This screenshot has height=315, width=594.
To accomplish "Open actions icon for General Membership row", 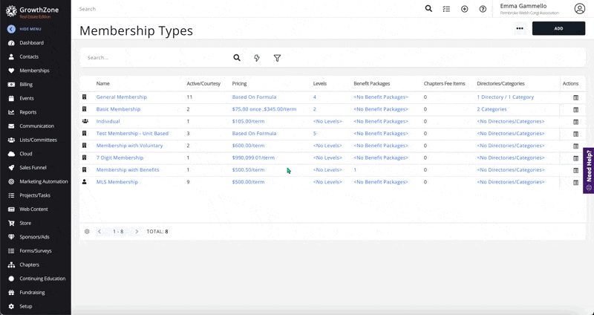I will pos(575,97).
